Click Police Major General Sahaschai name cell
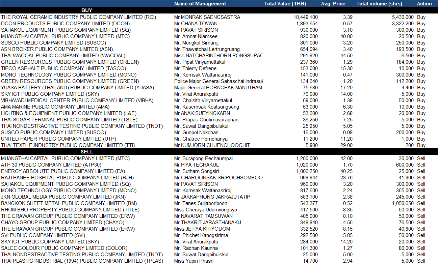 (218, 81)
